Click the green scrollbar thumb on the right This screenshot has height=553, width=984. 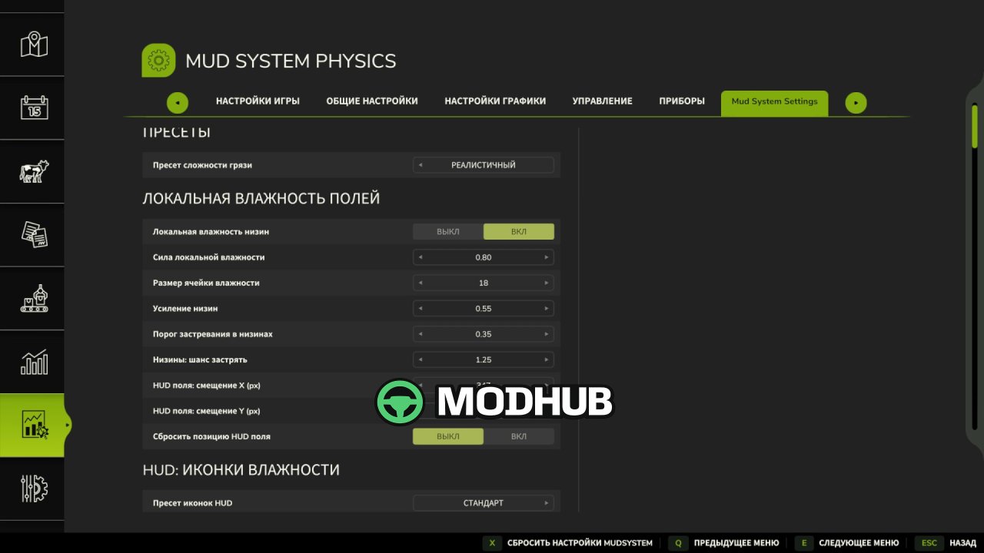[x=975, y=126]
